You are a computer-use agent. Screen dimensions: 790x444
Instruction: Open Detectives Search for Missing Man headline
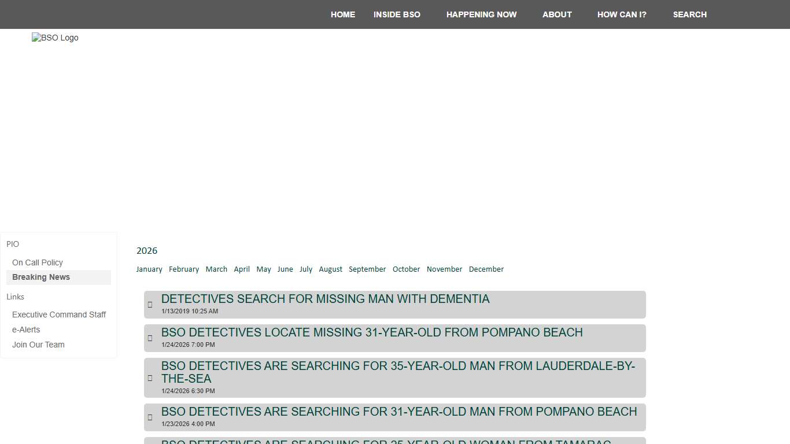click(325, 299)
